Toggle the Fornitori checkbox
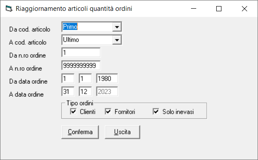This screenshot has height=160, width=258. [108, 111]
